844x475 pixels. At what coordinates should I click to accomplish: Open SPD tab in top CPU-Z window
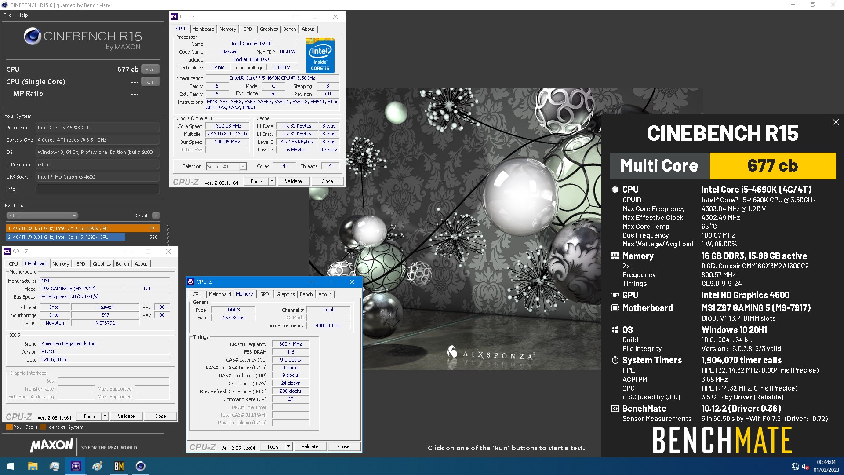[x=248, y=29]
